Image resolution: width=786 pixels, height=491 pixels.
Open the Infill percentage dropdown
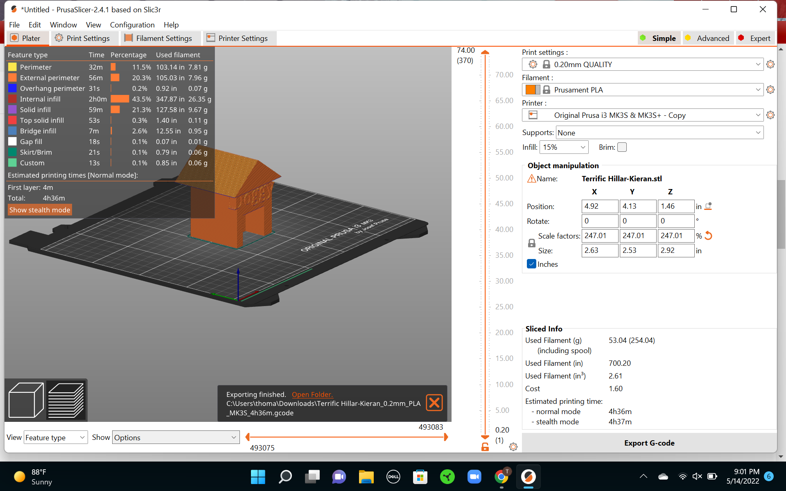point(564,147)
